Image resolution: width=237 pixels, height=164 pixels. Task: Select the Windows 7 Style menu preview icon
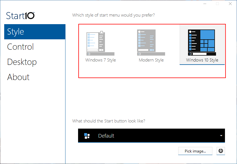point(100,43)
